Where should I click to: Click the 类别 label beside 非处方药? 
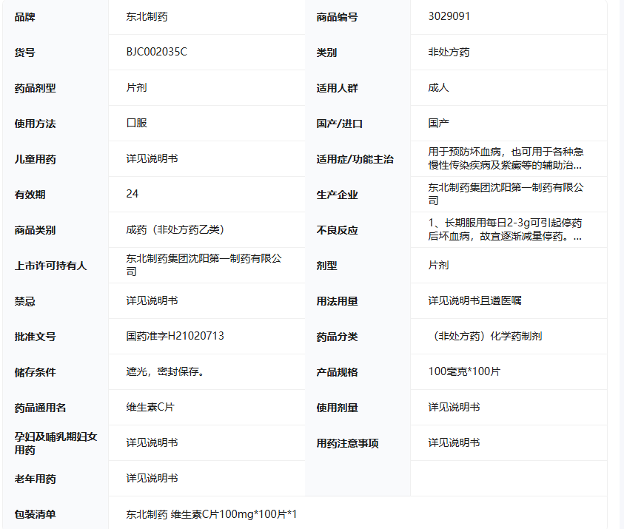pos(326,53)
